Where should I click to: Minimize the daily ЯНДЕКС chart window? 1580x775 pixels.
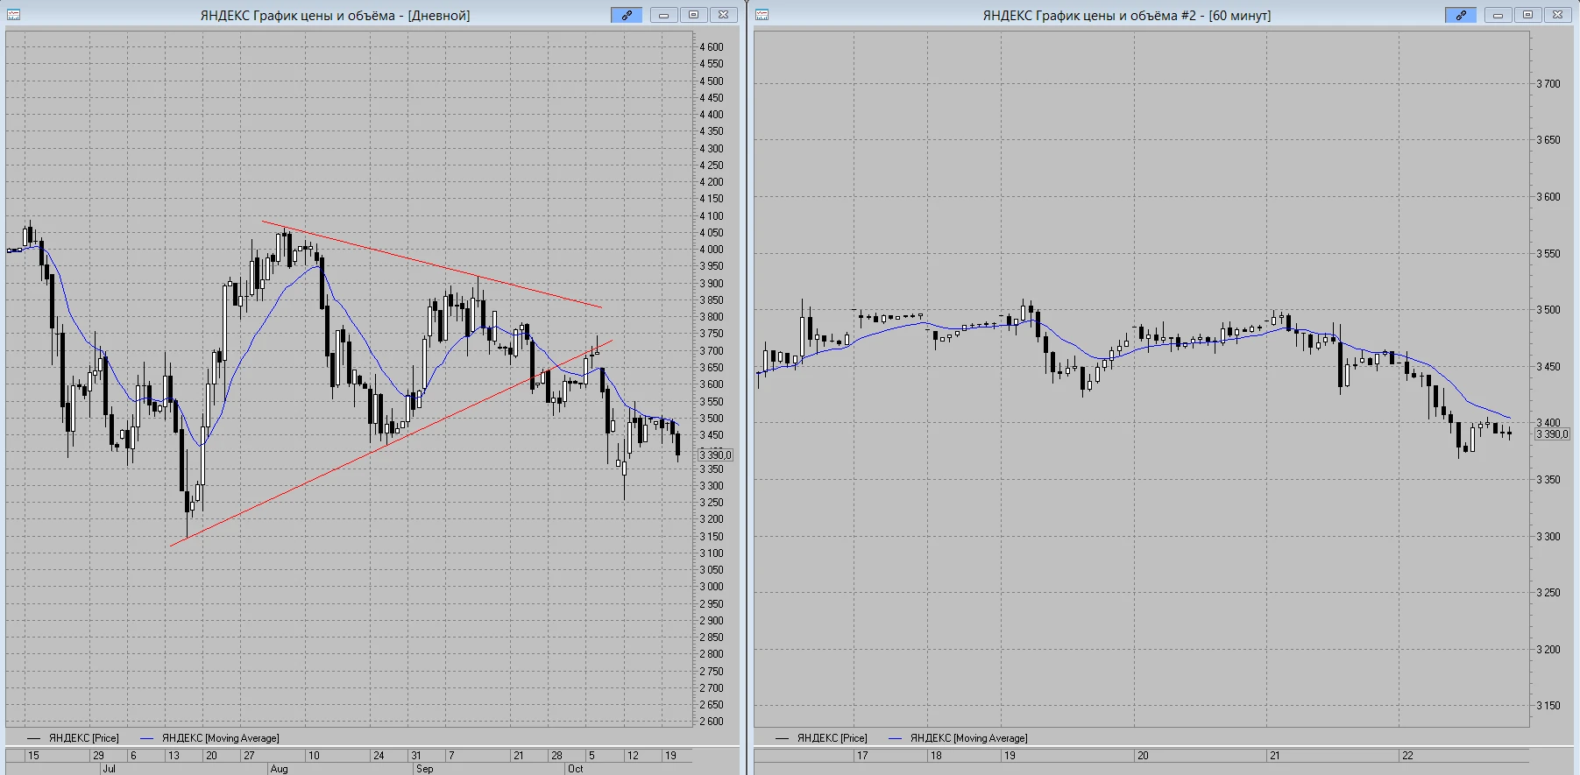(663, 15)
